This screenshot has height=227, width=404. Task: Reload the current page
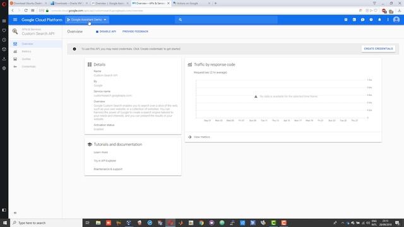pos(26,11)
